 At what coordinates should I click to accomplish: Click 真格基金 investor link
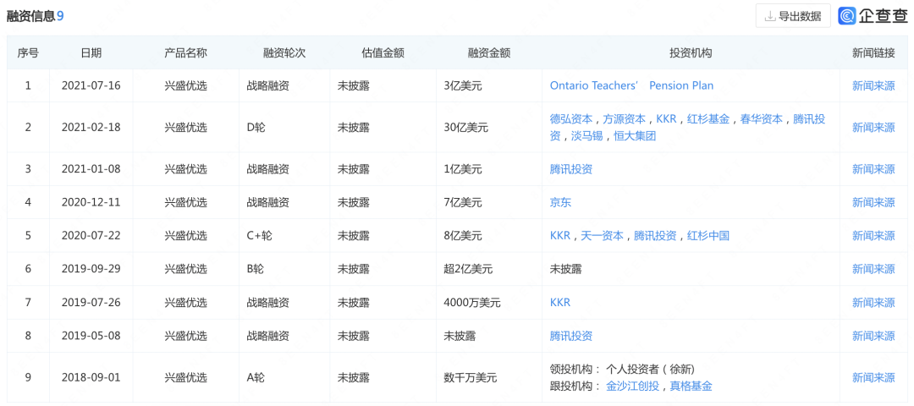point(691,386)
